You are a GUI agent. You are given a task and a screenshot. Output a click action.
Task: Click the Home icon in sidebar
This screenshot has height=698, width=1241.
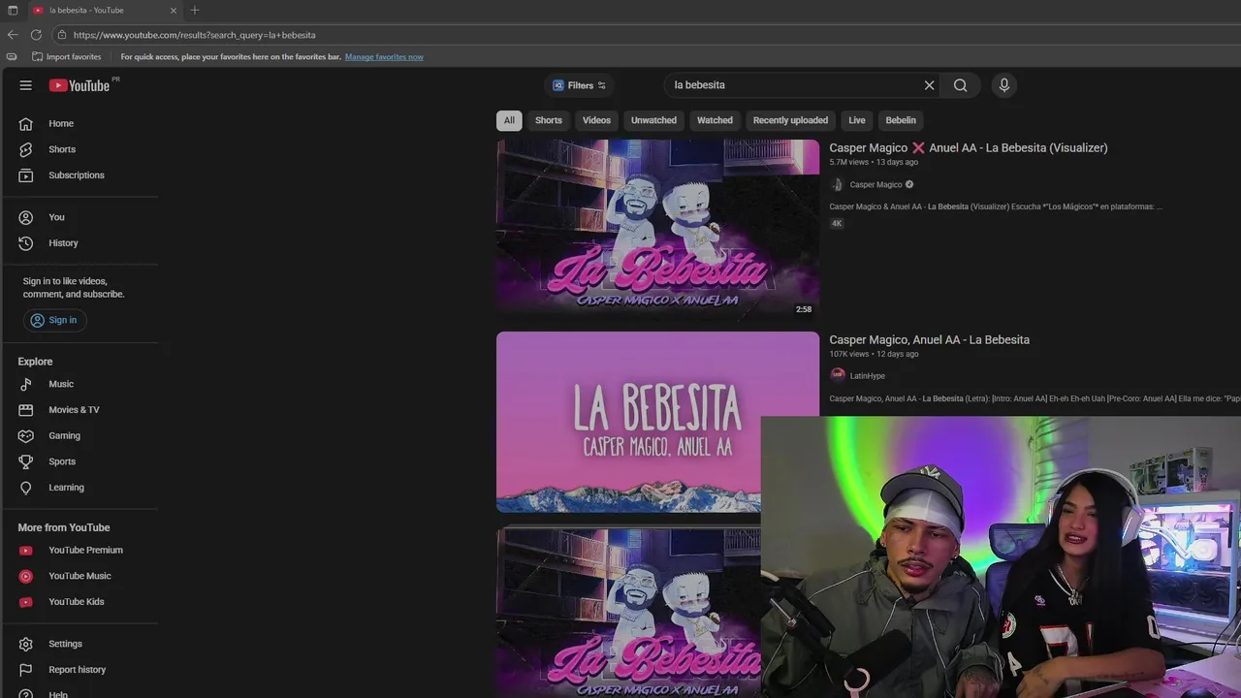[x=26, y=124]
